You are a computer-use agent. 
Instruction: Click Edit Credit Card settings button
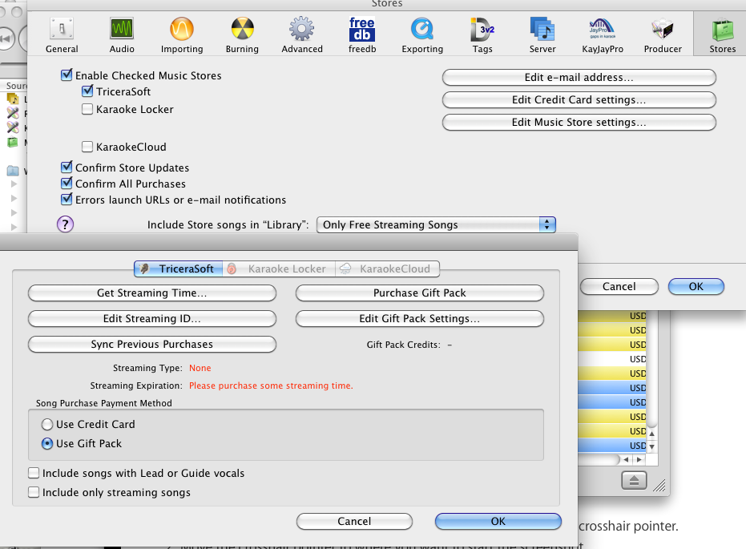pyautogui.click(x=579, y=100)
